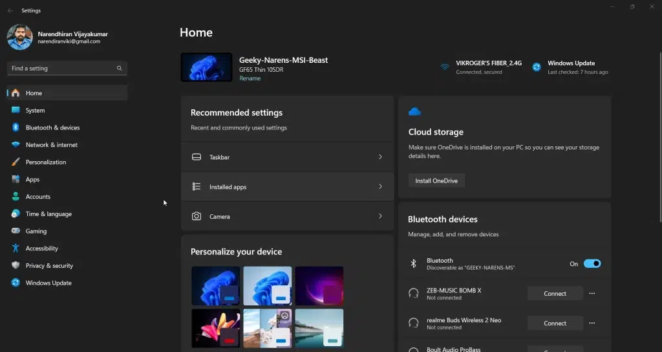
Task: Click the Bluetooth & devices sidebar icon
Action: [x=16, y=127]
